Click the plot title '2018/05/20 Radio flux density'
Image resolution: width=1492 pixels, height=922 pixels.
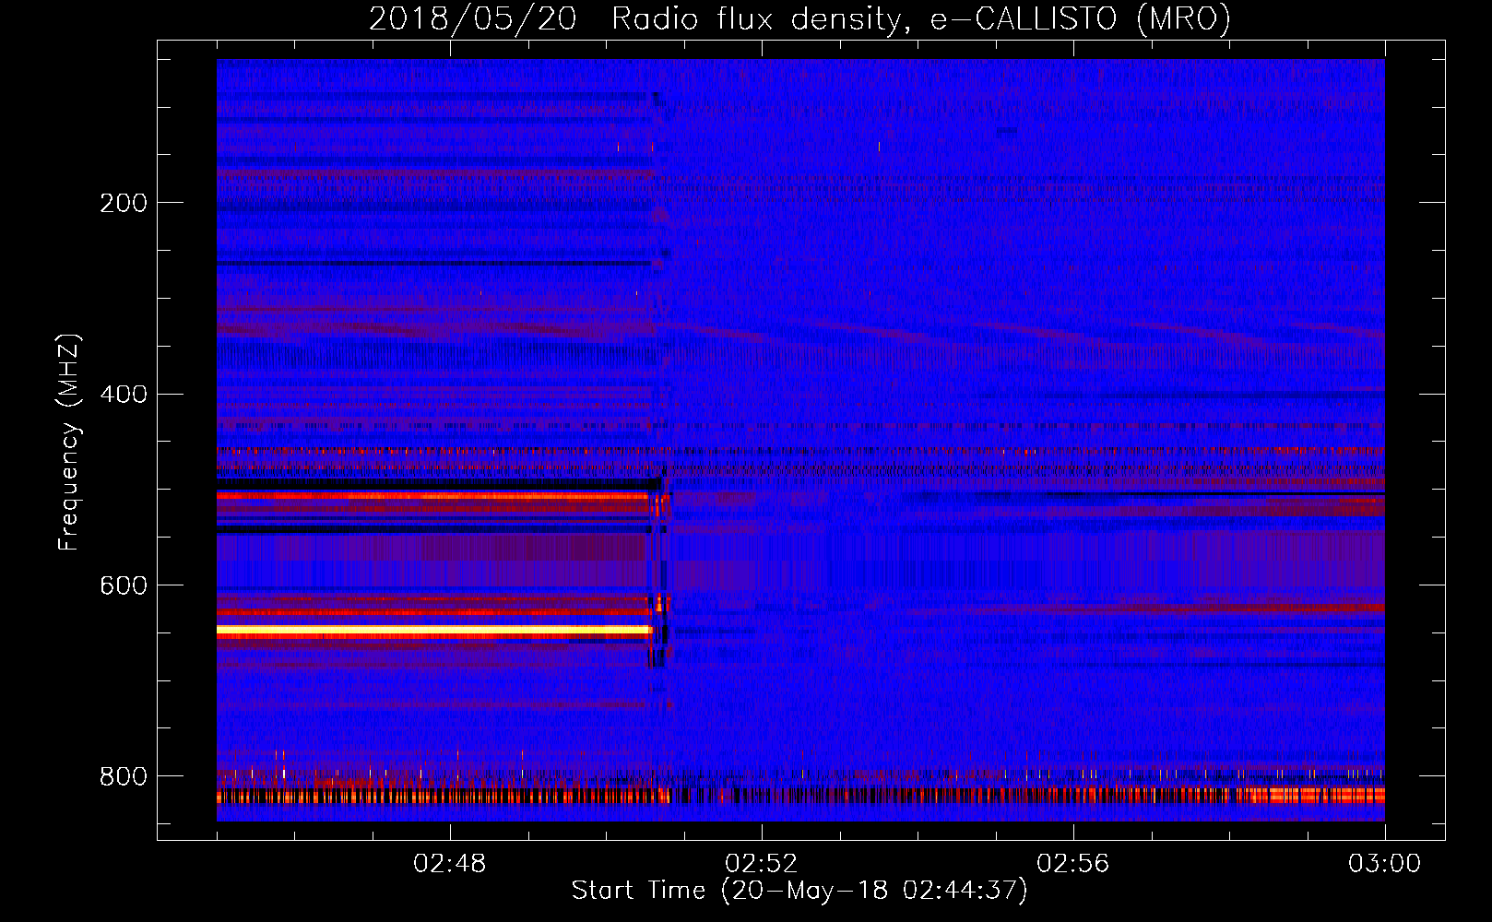[x=799, y=19]
